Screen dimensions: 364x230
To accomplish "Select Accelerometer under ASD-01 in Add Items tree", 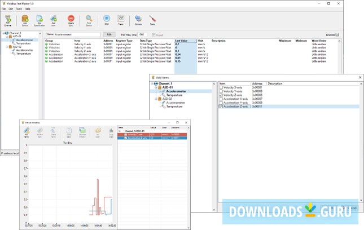I will coord(176,91).
